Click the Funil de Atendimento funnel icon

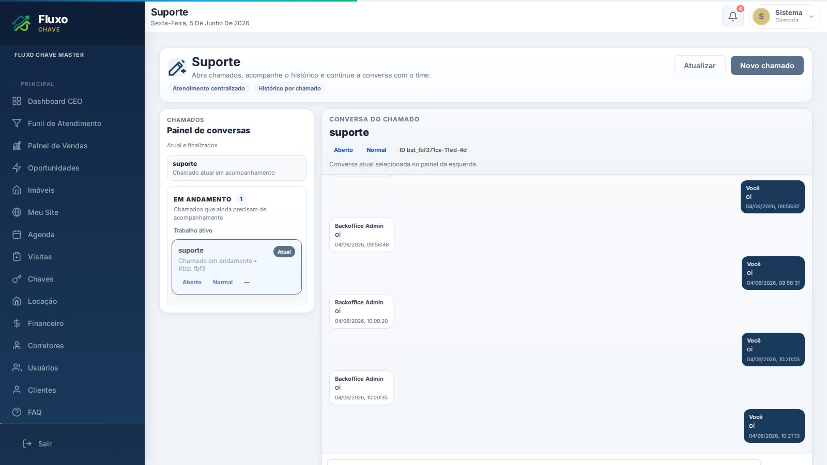(17, 123)
